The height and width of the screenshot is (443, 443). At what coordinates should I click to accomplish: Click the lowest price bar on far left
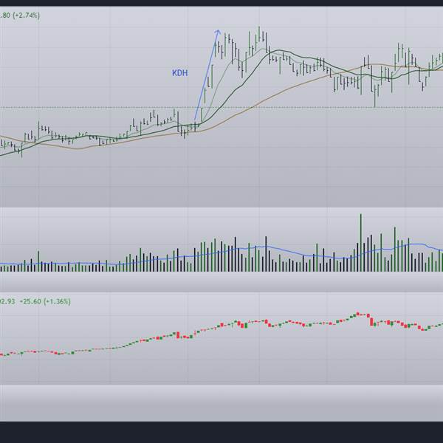click(x=21, y=150)
